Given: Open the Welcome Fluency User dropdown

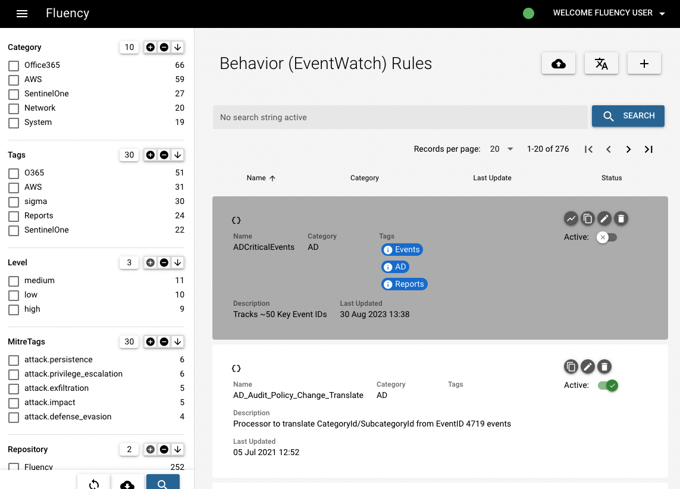Looking at the screenshot, I should 609,13.
